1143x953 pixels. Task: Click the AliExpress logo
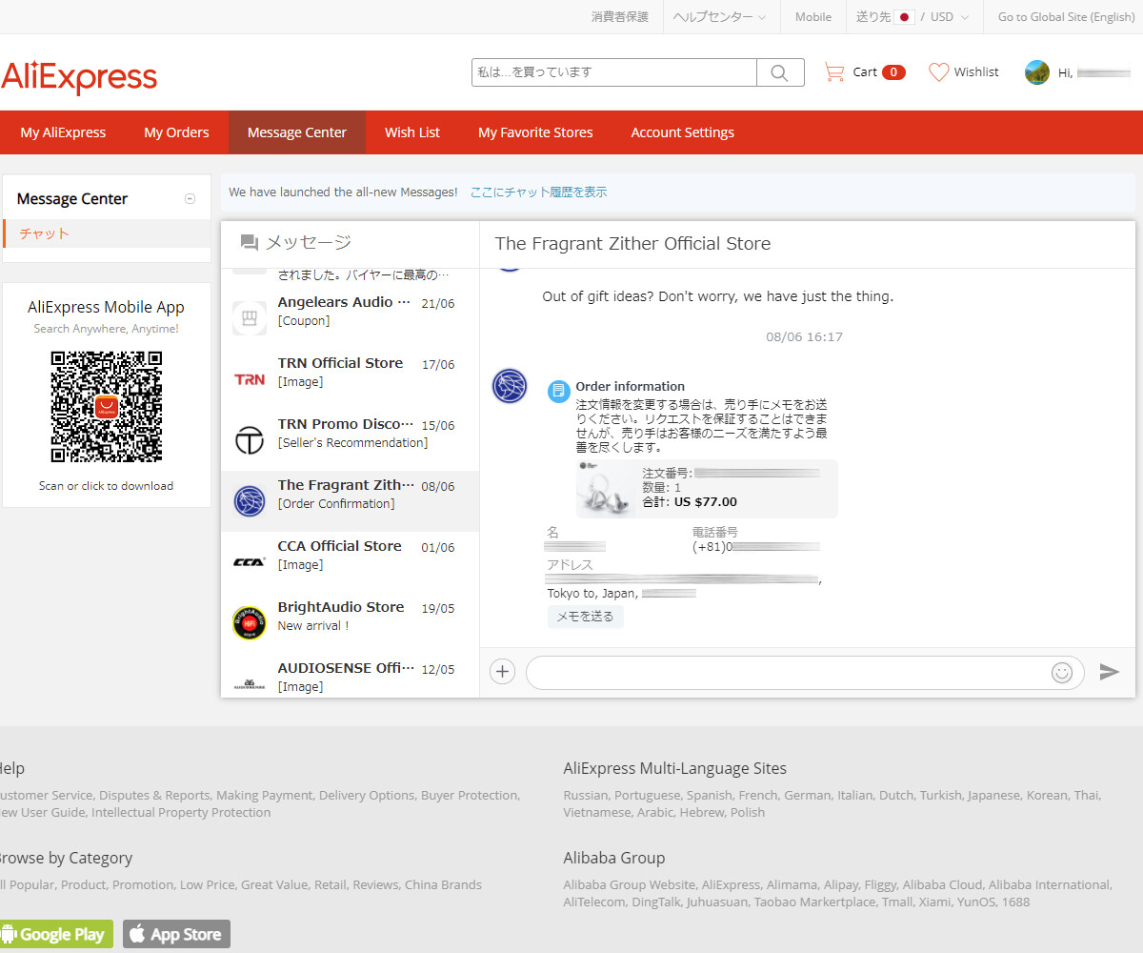click(x=79, y=76)
